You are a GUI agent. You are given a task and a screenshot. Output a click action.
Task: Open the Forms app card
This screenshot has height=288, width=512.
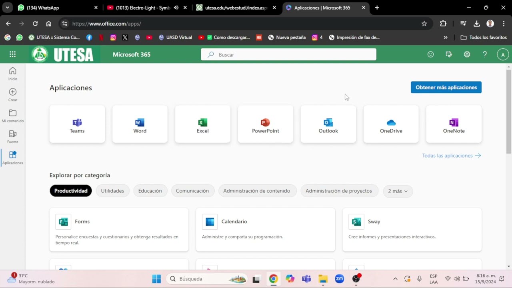pyautogui.click(x=119, y=230)
